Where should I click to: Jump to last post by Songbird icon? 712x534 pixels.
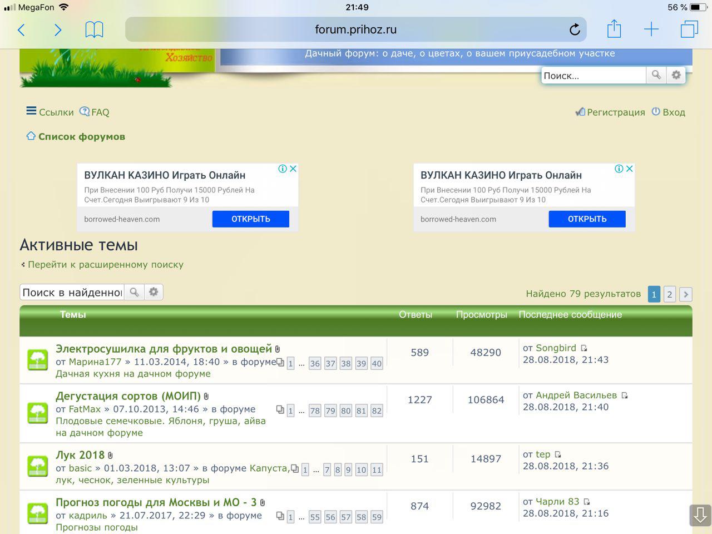[584, 348]
